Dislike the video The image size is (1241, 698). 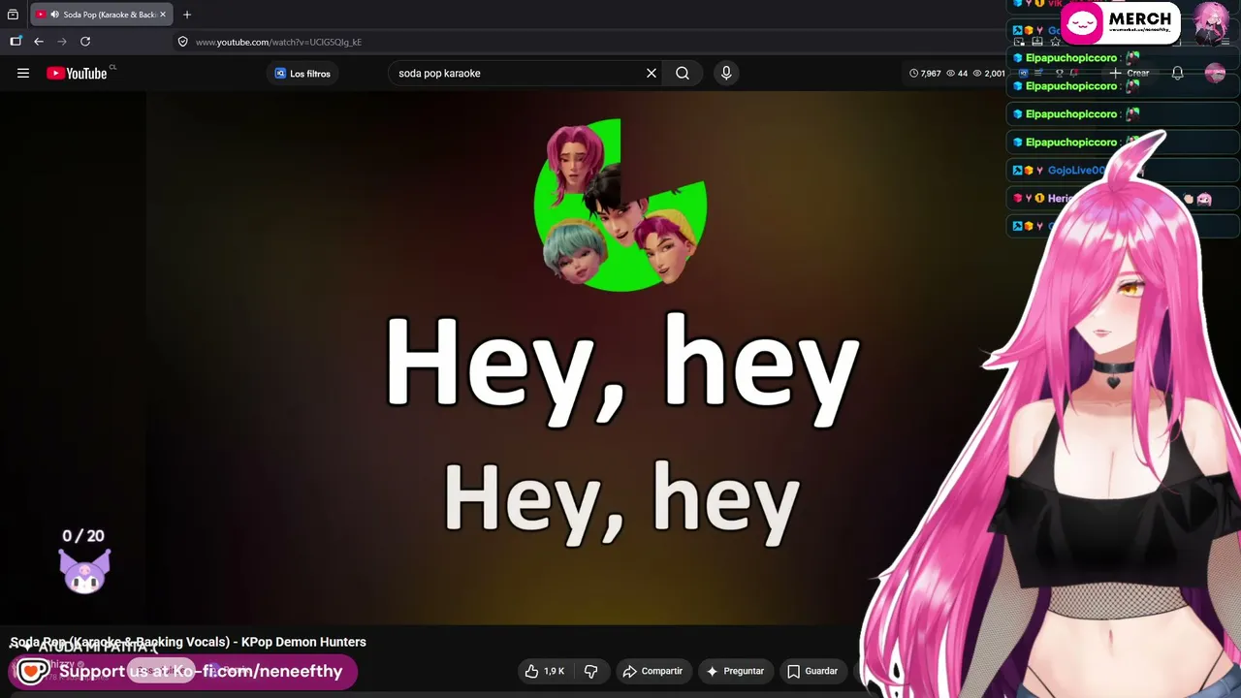pos(590,671)
